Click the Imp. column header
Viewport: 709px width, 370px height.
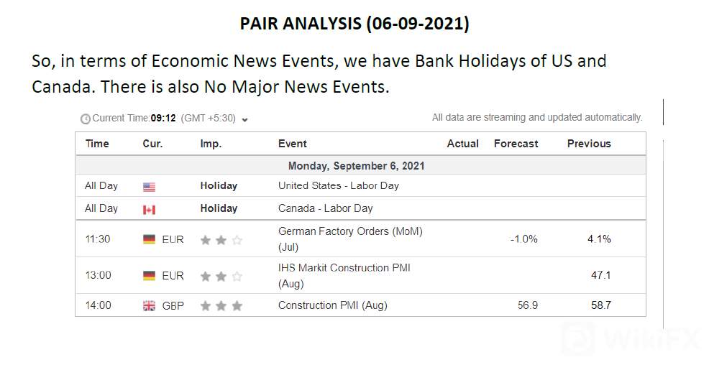pyautogui.click(x=210, y=144)
